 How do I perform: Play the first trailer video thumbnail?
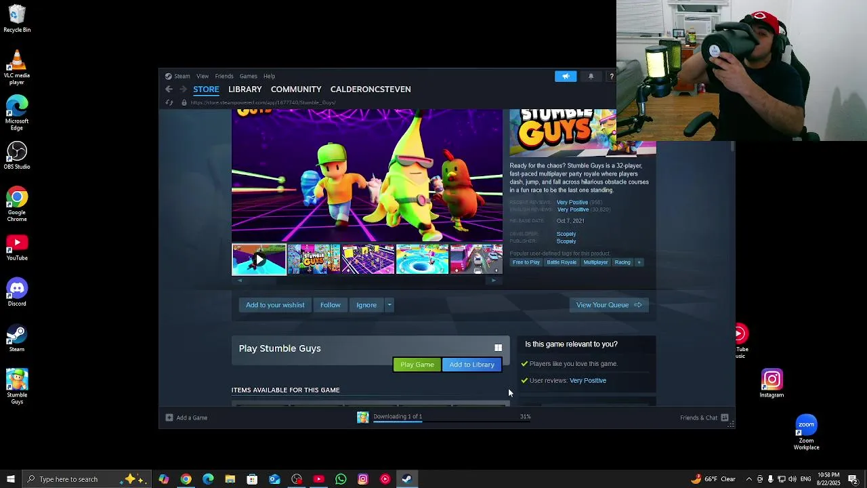coord(259,260)
